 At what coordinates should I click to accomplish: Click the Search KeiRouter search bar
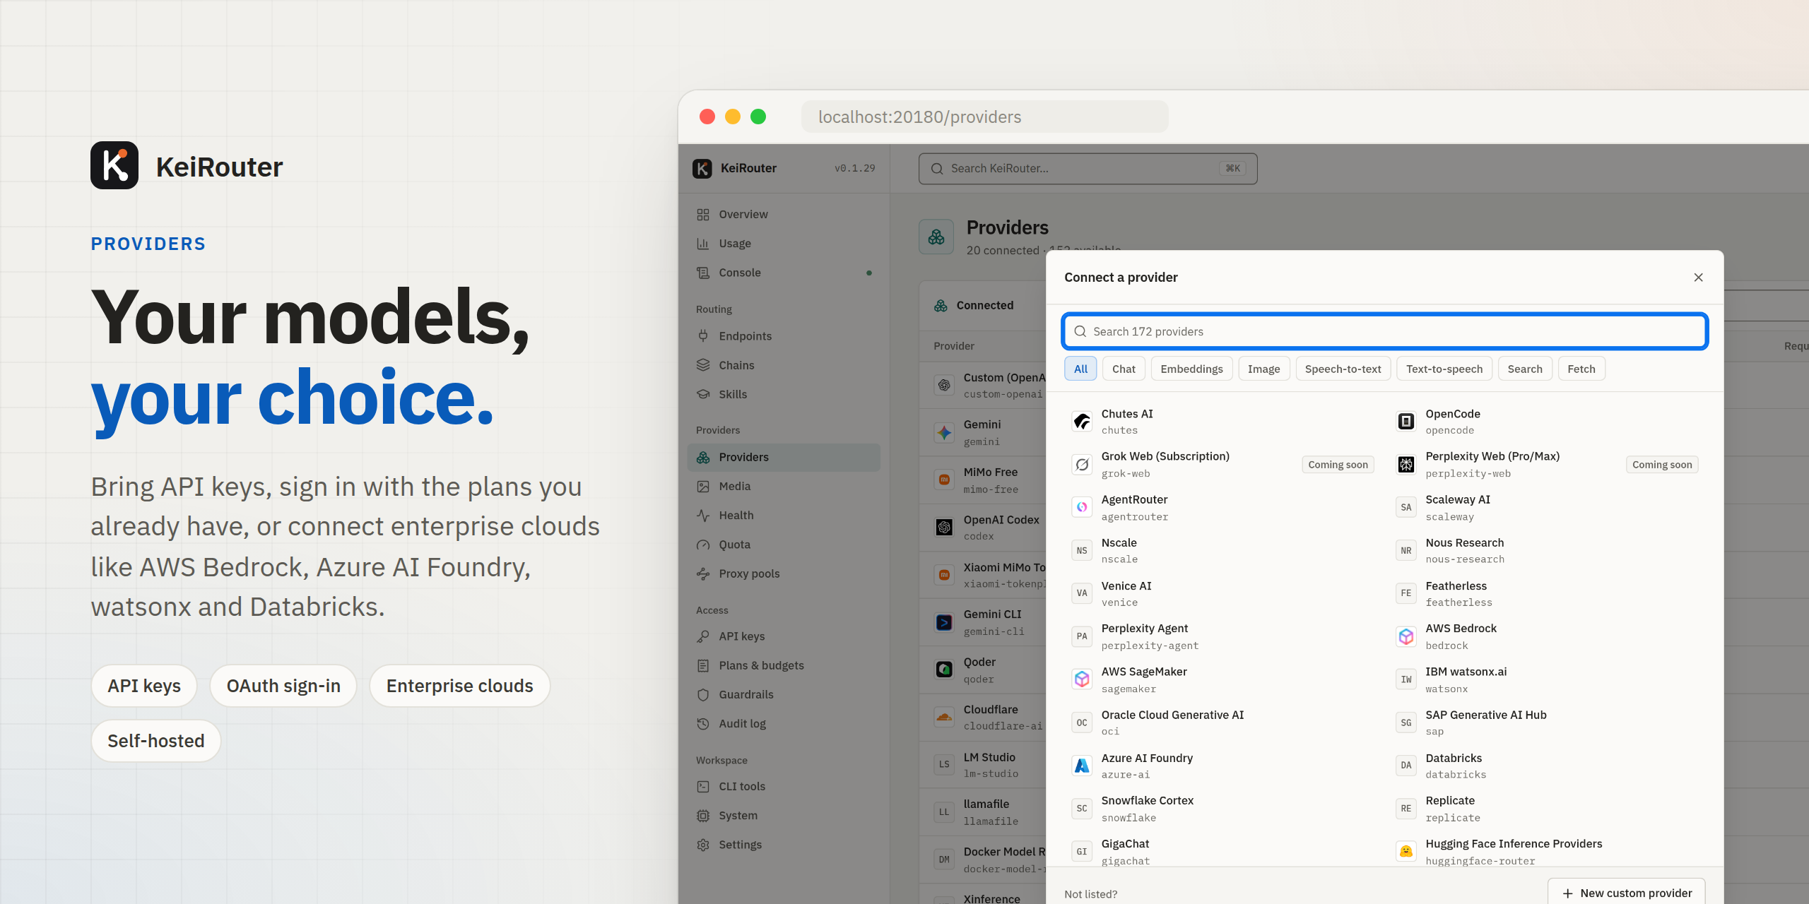click(x=1088, y=169)
